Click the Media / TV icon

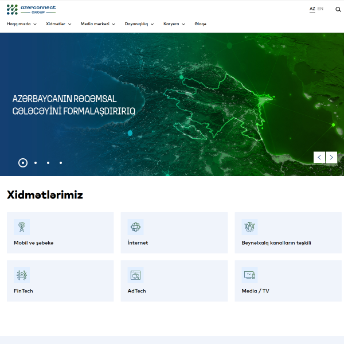249,275
